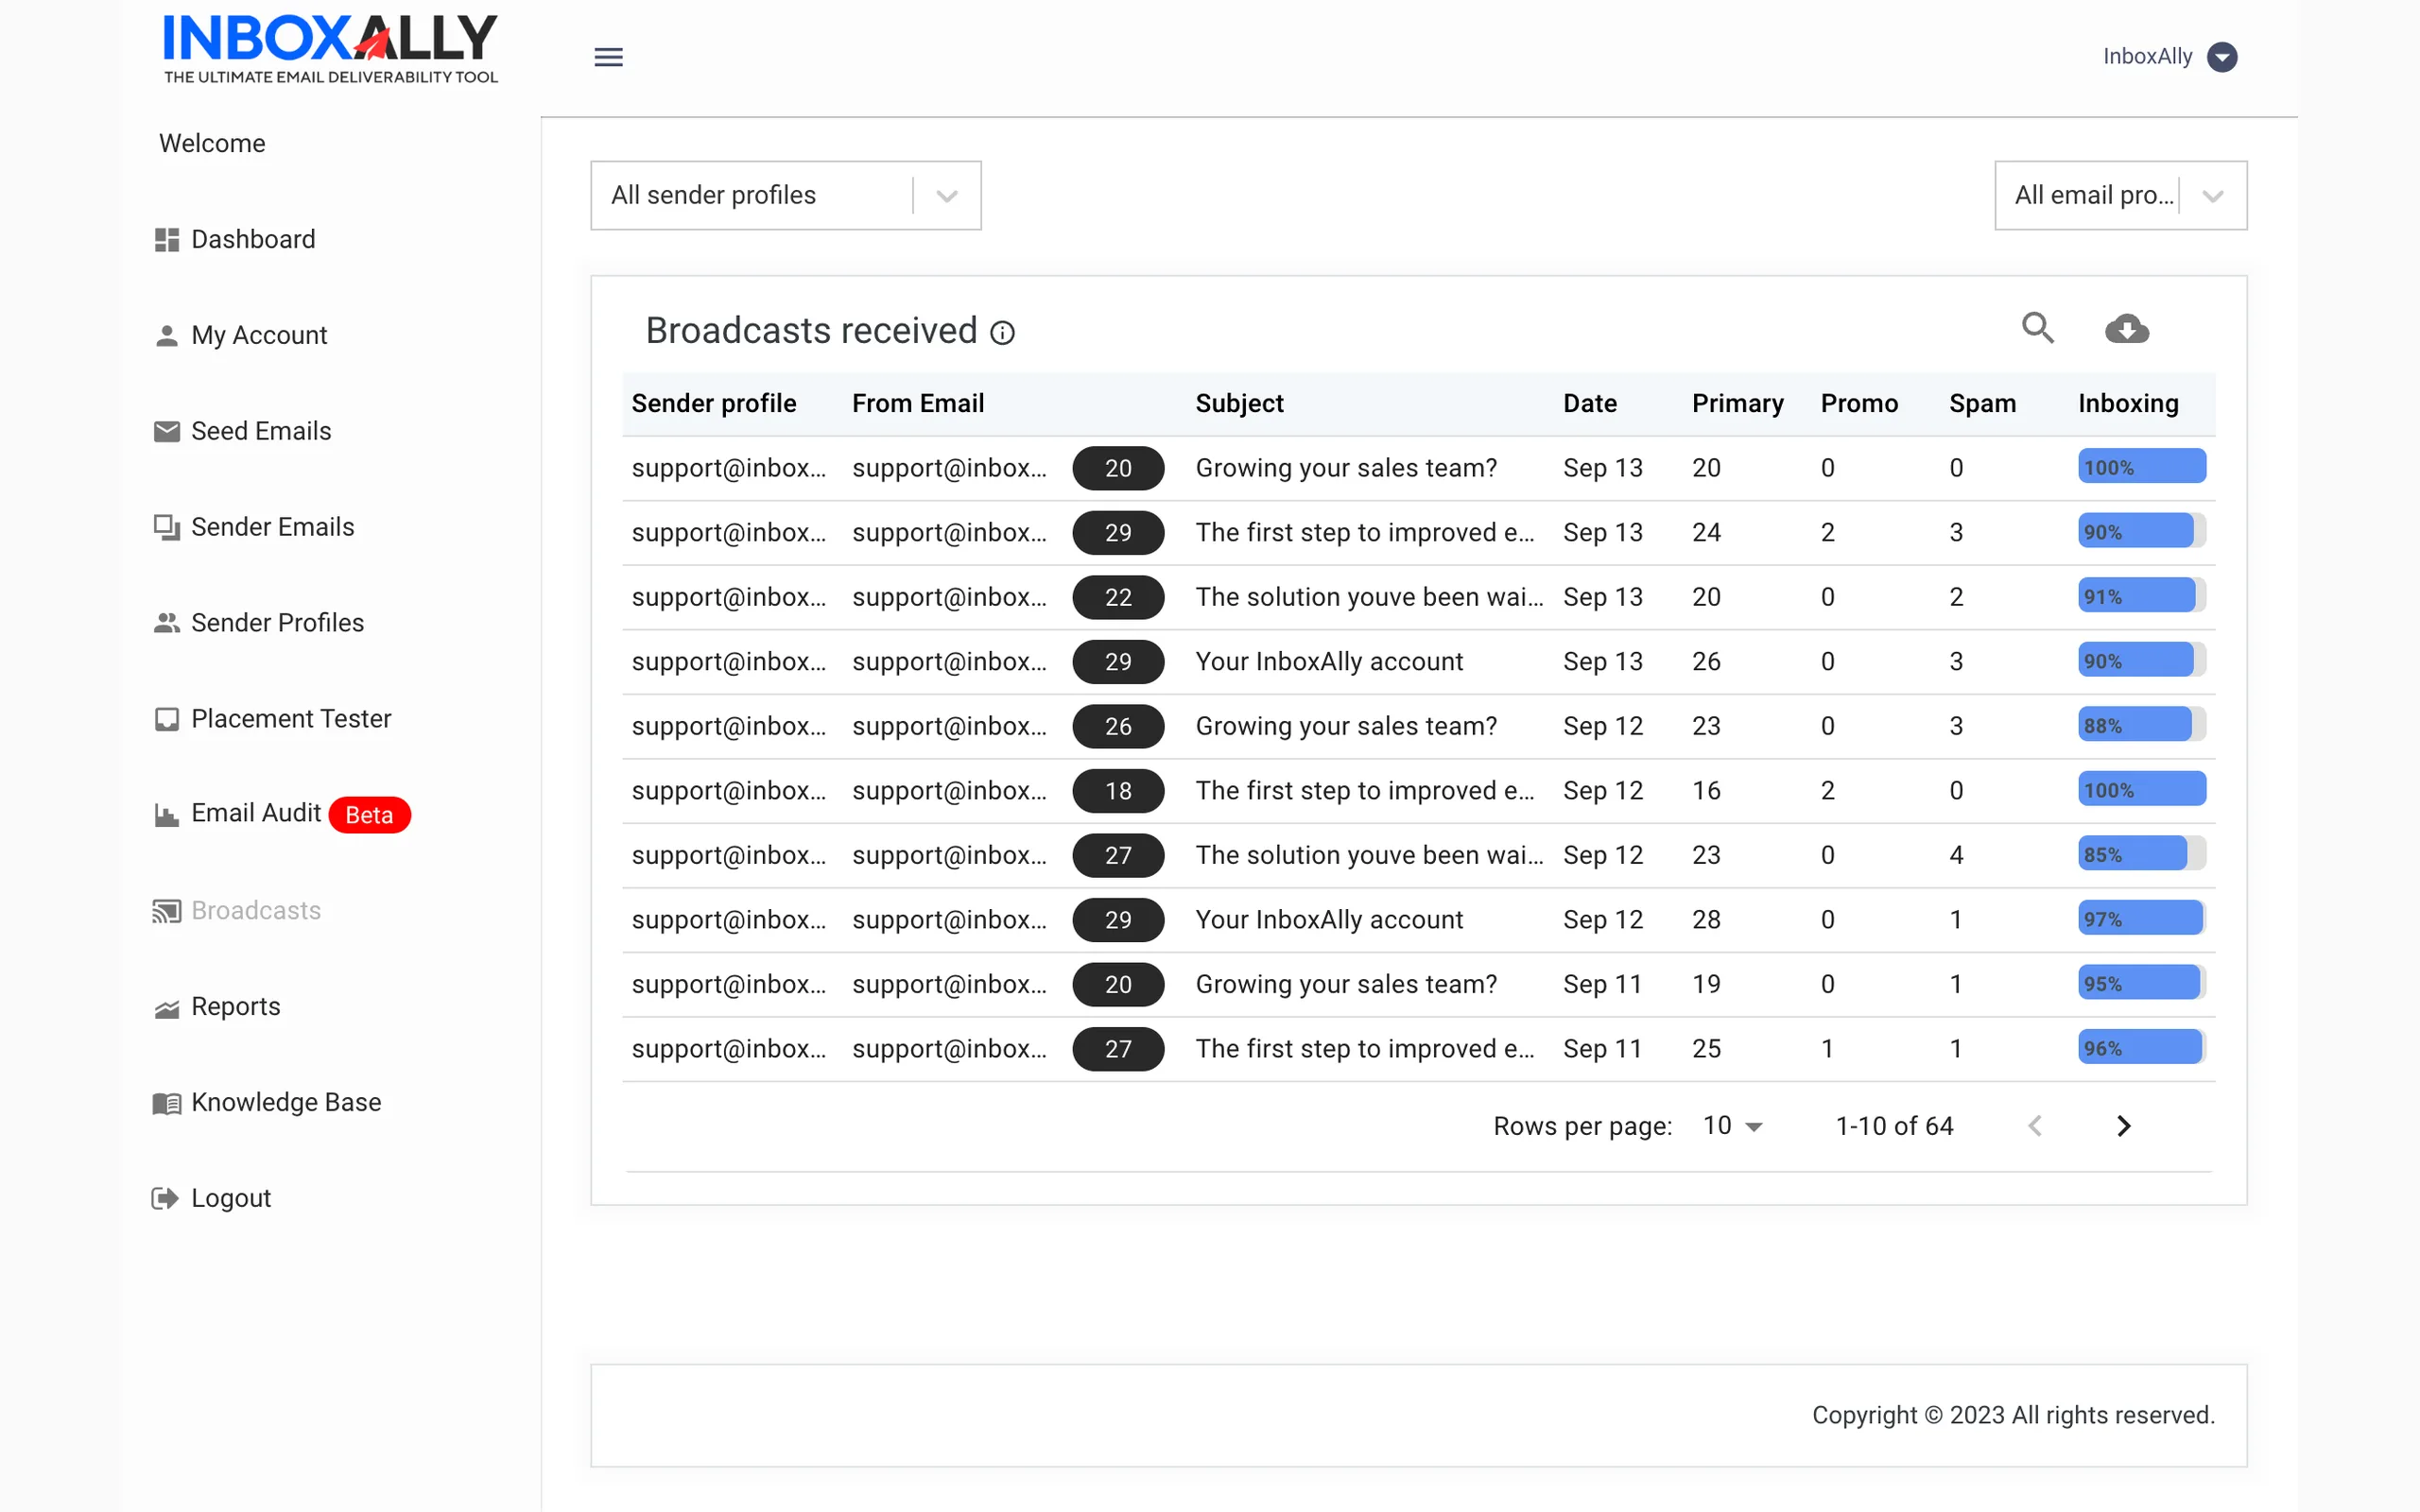The image size is (2420, 1512).
Task: Click the '1-10 of 64' pagination text
Action: click(1894, 1126)
